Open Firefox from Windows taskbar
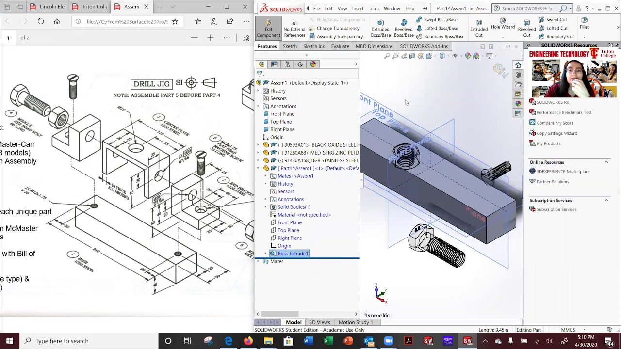The height and width of the screenshot is (349, 621). click(248, 341)
